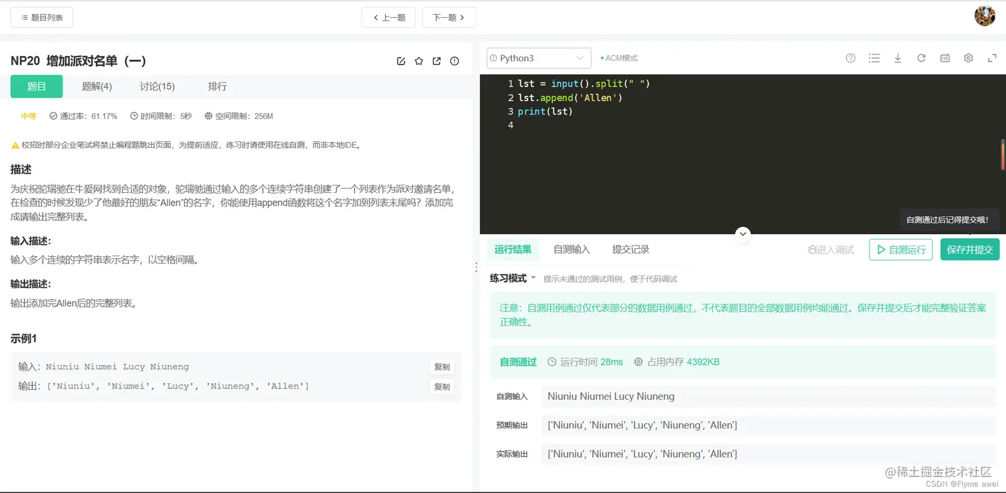The height and width of the screenshot is (493, 1006).
Task: Click the report/info icon beside share
Action: tap(454, 61)
